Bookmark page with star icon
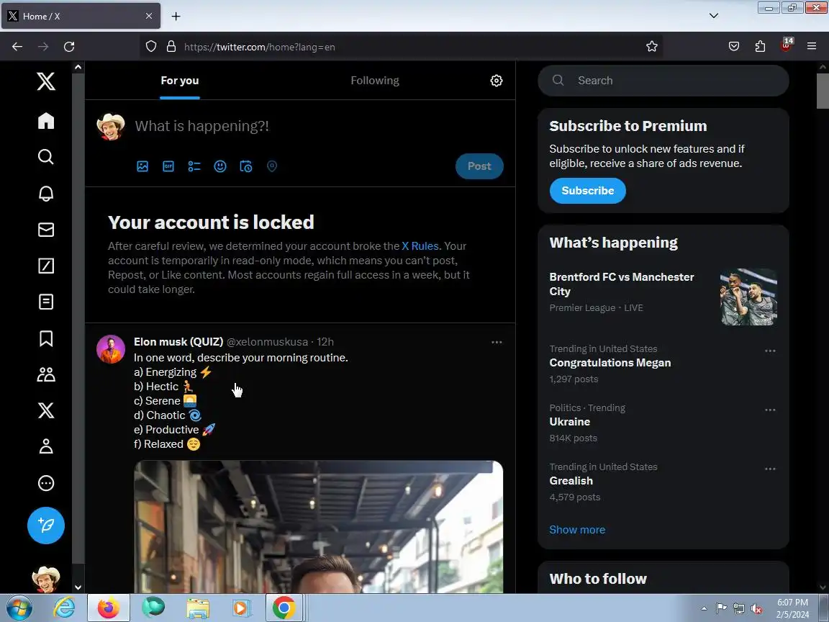This screenshot has width=829, height=622. 652,47
